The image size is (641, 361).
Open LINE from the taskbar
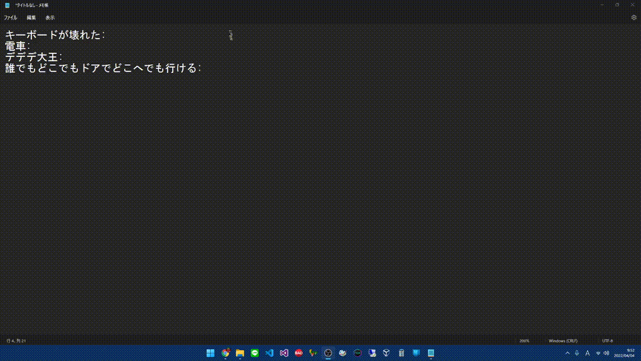[254, 353]
